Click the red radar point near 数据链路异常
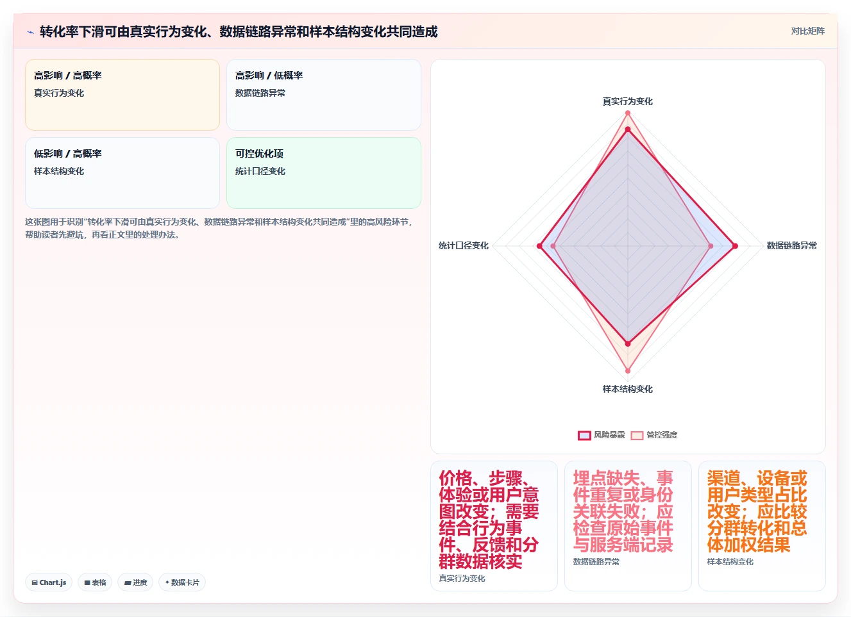Screen dimensions: 851x617 (735, 246)
